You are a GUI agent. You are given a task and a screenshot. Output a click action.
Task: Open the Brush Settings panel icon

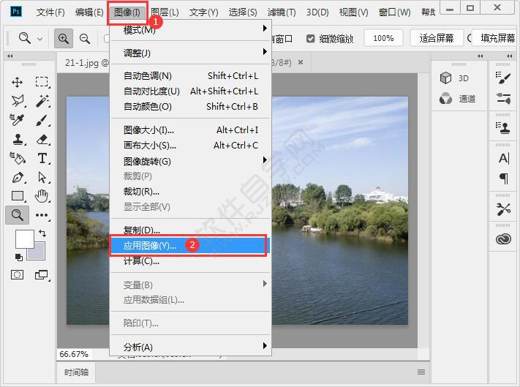(503, 78)
